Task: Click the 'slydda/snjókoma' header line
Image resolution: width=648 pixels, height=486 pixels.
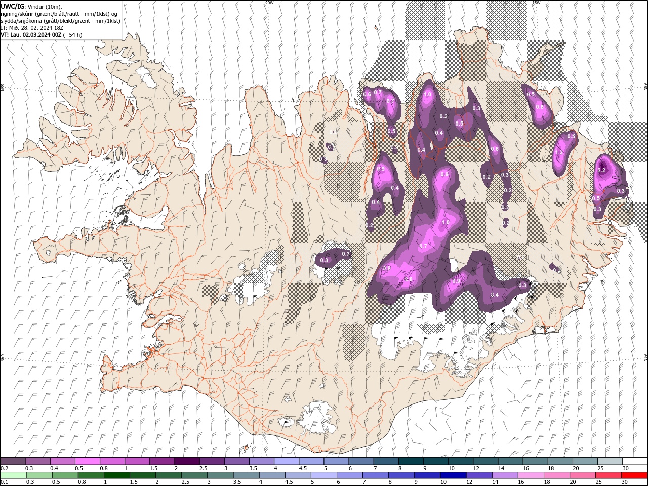Action: pyautogui.click(x=60, y=21)
